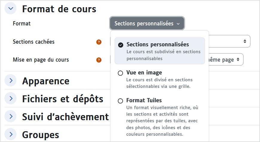The image size is (260, 142).
Task: Select the Vue en image radio button
Action: coord(120,73)
